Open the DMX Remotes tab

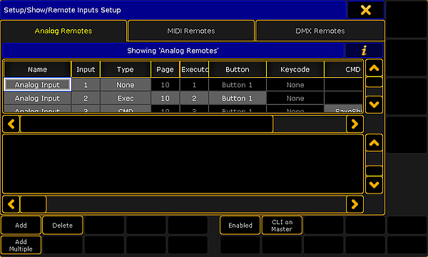coord(320,31)
